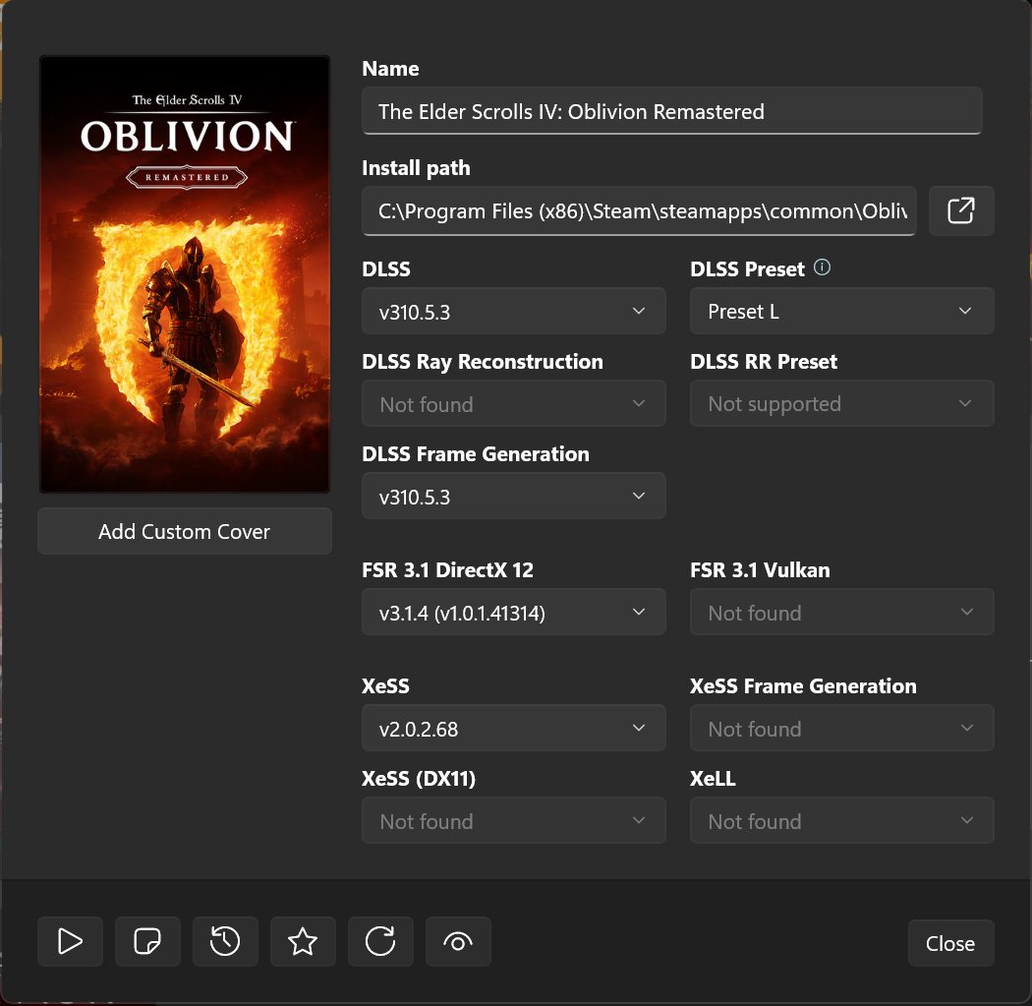Click the Oblivion Remastered cover image
Image resolution: width=1032 pixels, height=1006 pixels.
click(x=185, y=274)
